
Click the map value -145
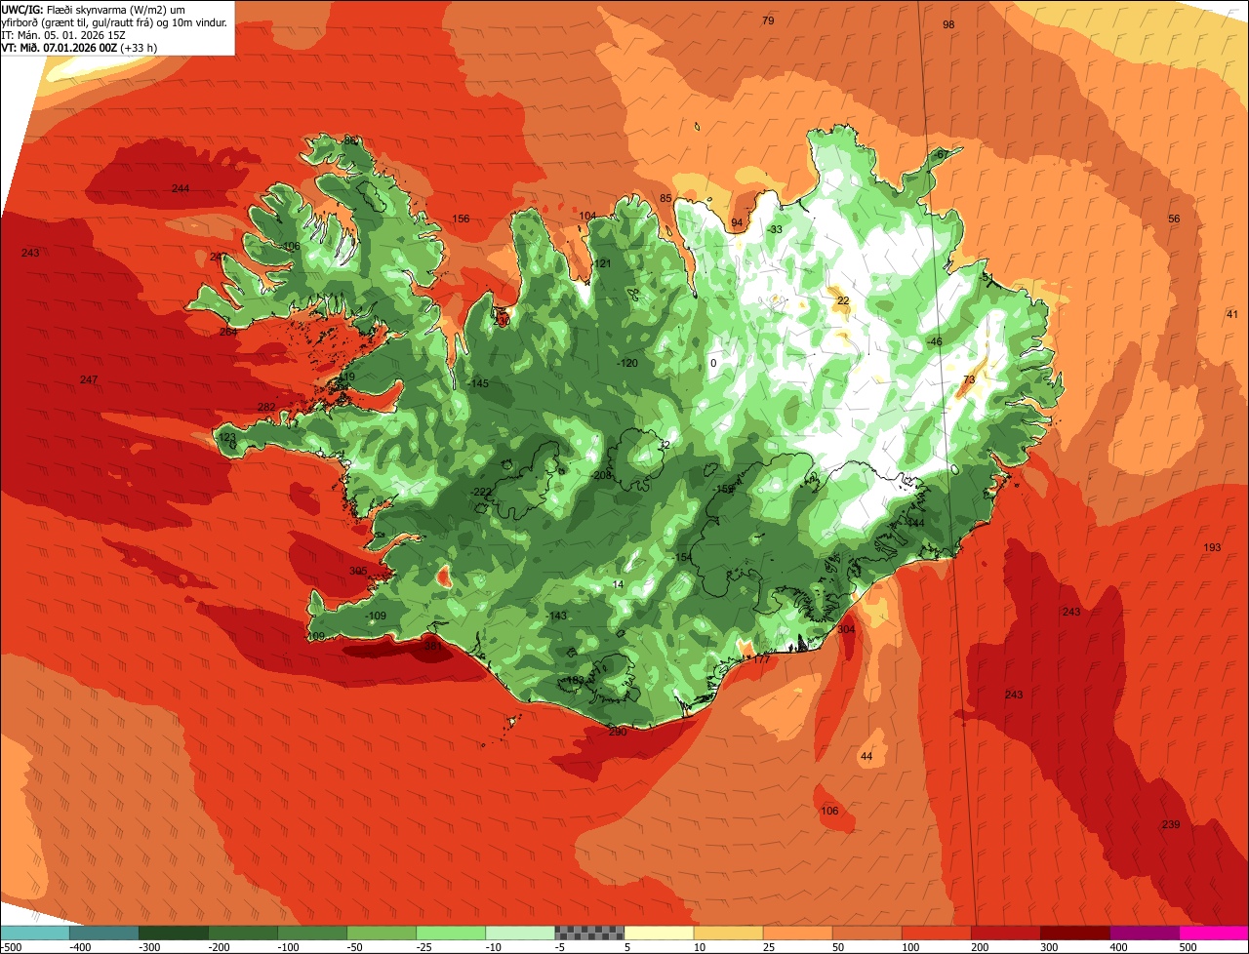[x=478, y=383]
